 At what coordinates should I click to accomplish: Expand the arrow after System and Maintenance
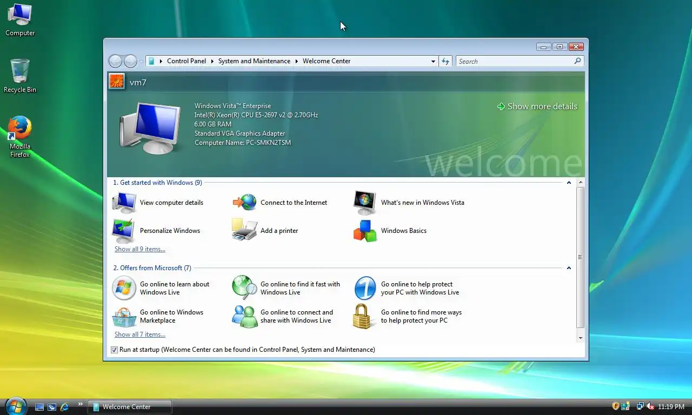click(296, 61)
